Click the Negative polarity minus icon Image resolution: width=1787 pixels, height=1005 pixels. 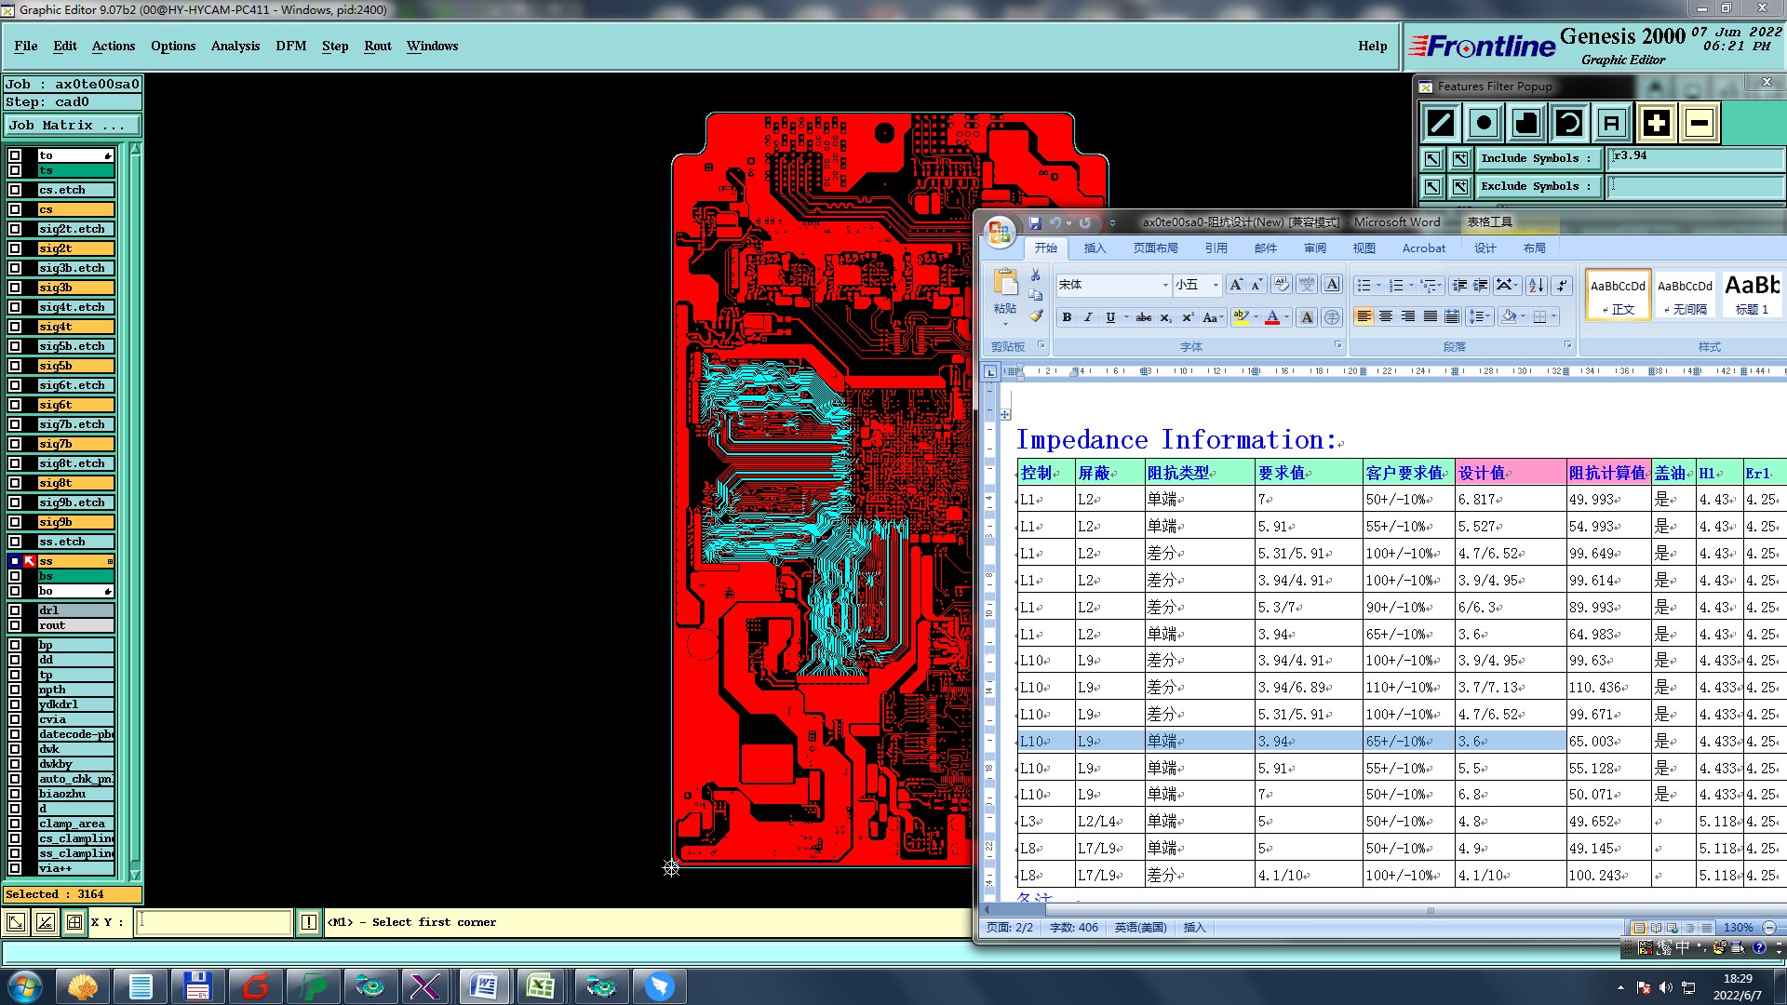pyautogui.click(x=1700, y=123)
